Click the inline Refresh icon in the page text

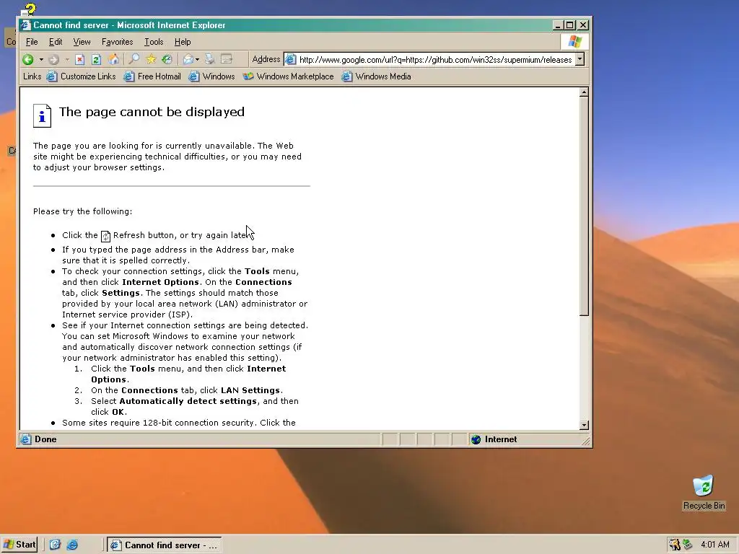click(x=105, y=236)
